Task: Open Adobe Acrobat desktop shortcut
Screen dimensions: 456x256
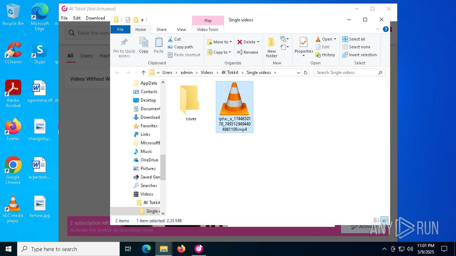Action: tap(13, 94)
